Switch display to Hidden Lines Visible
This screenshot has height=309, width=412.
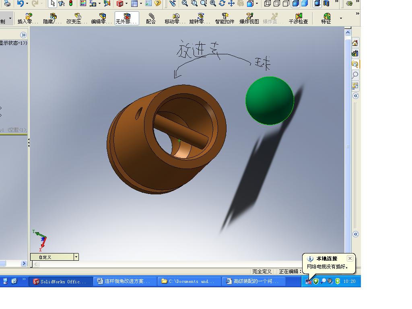277,3
